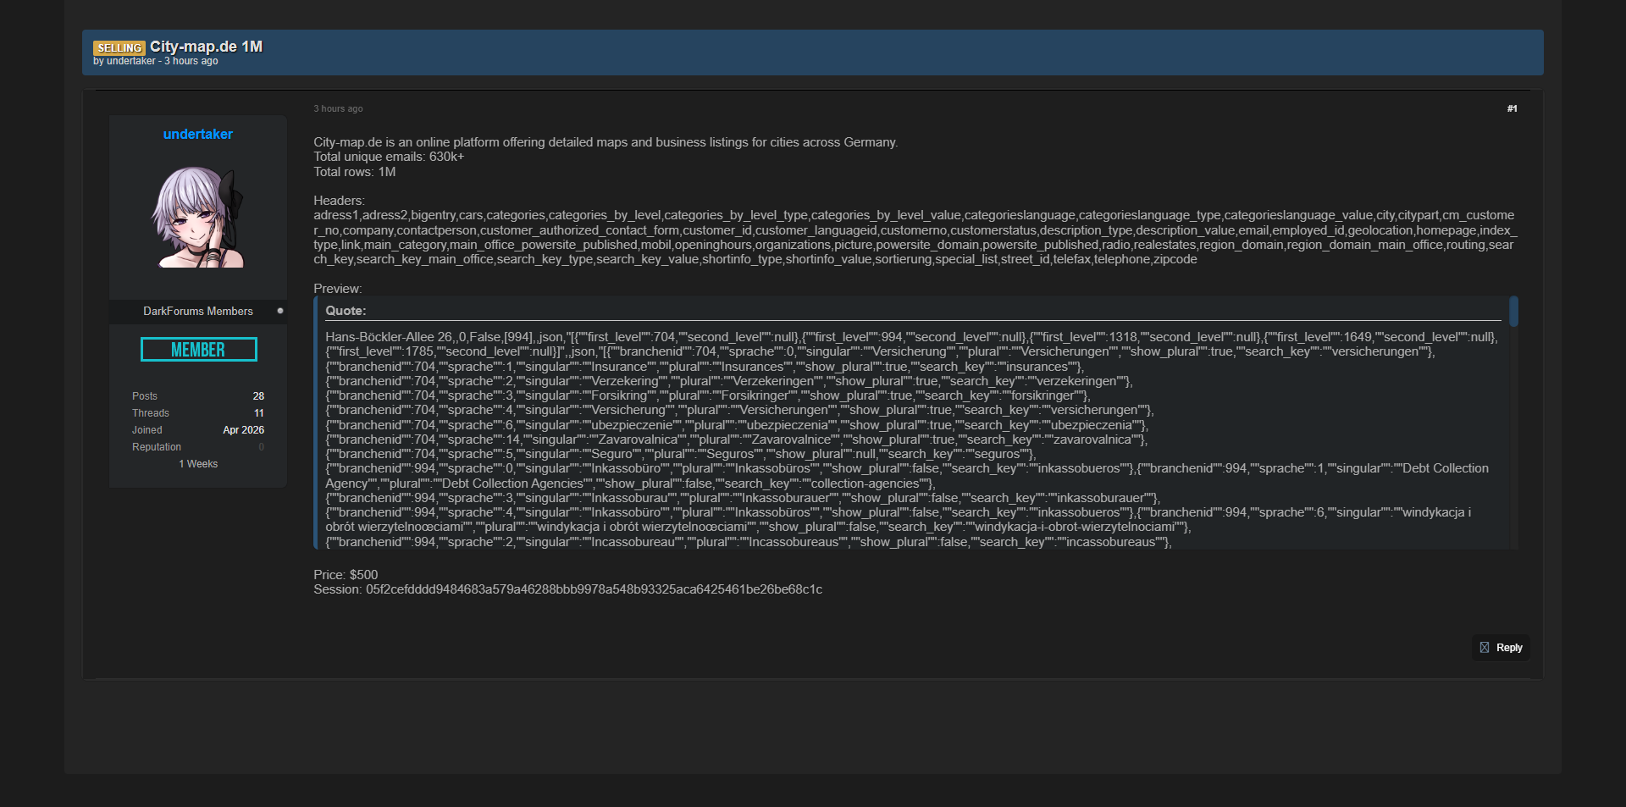This screenshot has width=1626, height=807.
Task: Click the thread title City-map.de 1M
Action: 206,47
